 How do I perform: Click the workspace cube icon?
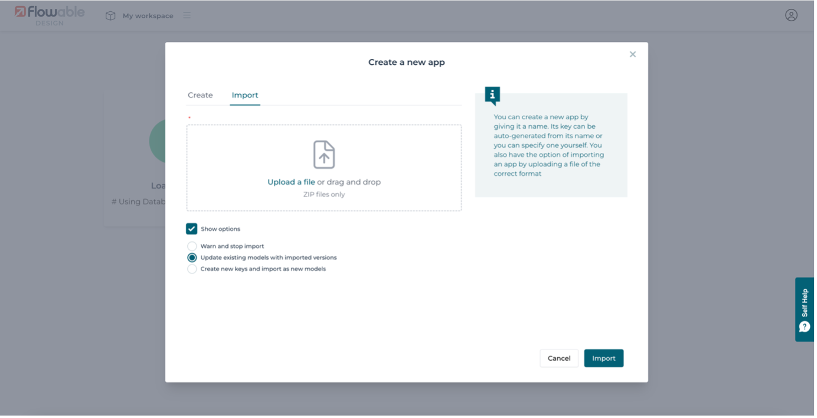click(x=110, y=16)
